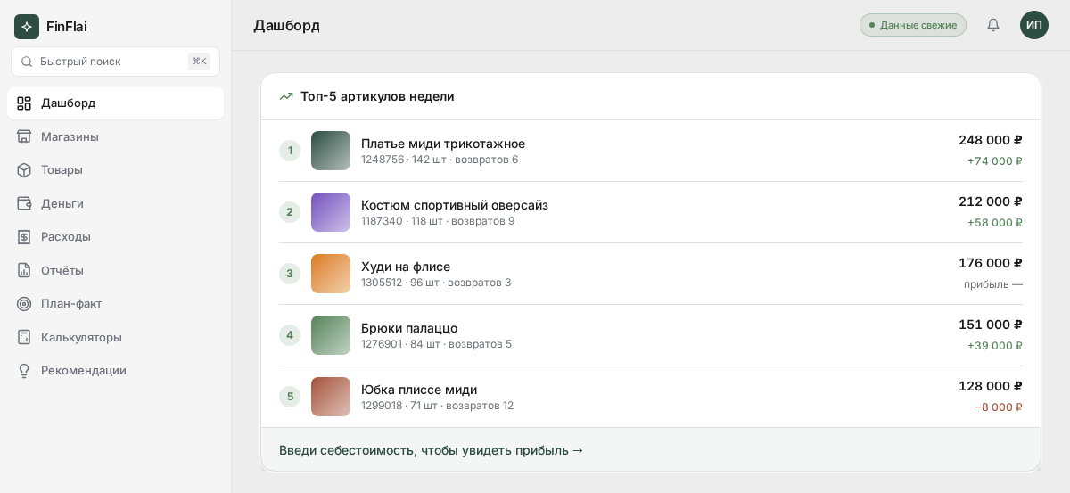Follow the Введи себестоимость link
Screen dimensions: 1070x493
[x=431, y=450]
